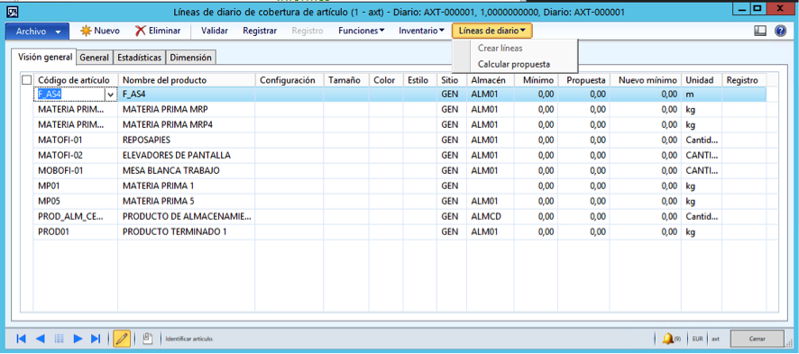Click the Nuevo mínimo column header

coord(646,80)
